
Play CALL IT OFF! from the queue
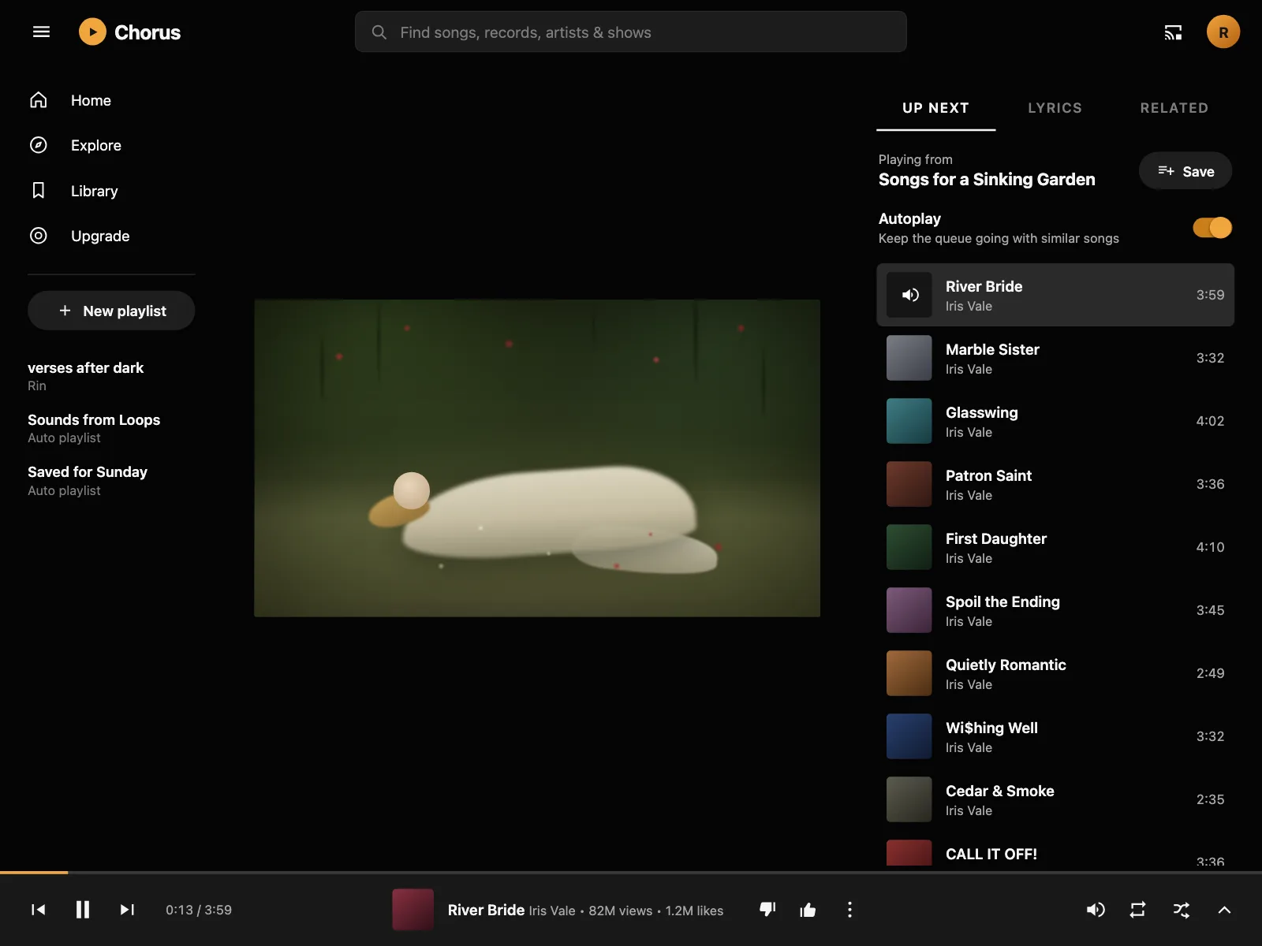click(x=1055, y=850)
